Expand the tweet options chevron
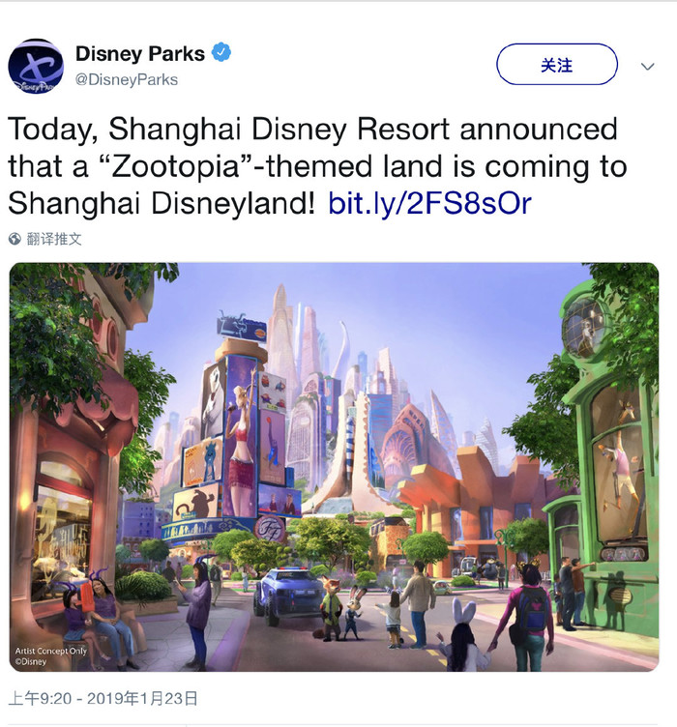This screenshot has width=677, height=727. tap(647, 67)
